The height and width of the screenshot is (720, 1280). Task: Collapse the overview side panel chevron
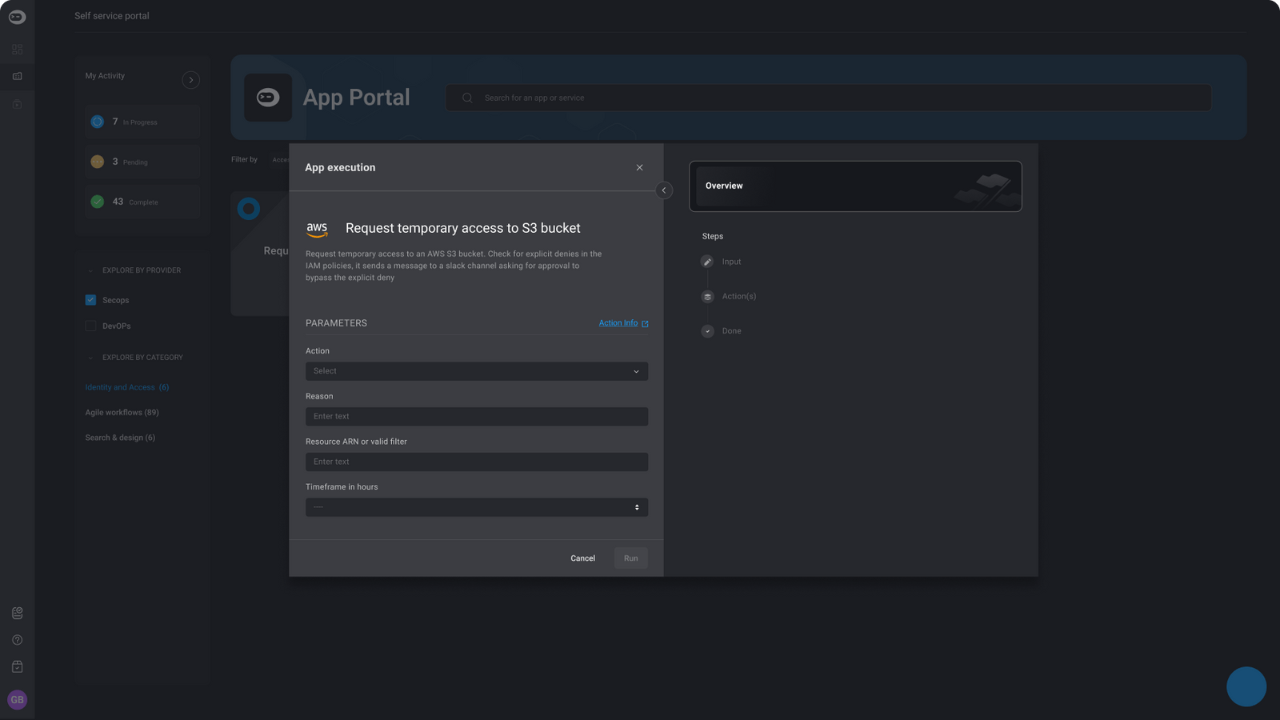pos(663,190)
